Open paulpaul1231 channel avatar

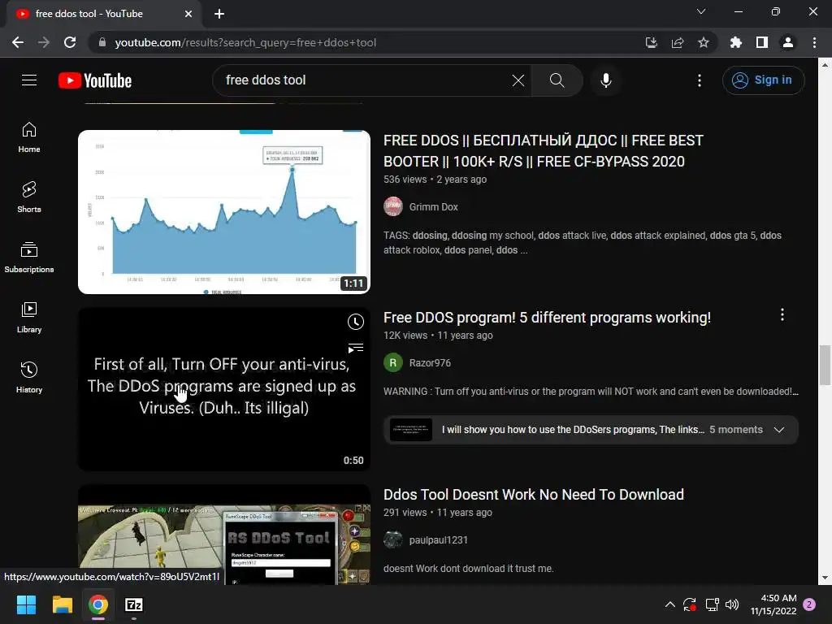(393, 539)
